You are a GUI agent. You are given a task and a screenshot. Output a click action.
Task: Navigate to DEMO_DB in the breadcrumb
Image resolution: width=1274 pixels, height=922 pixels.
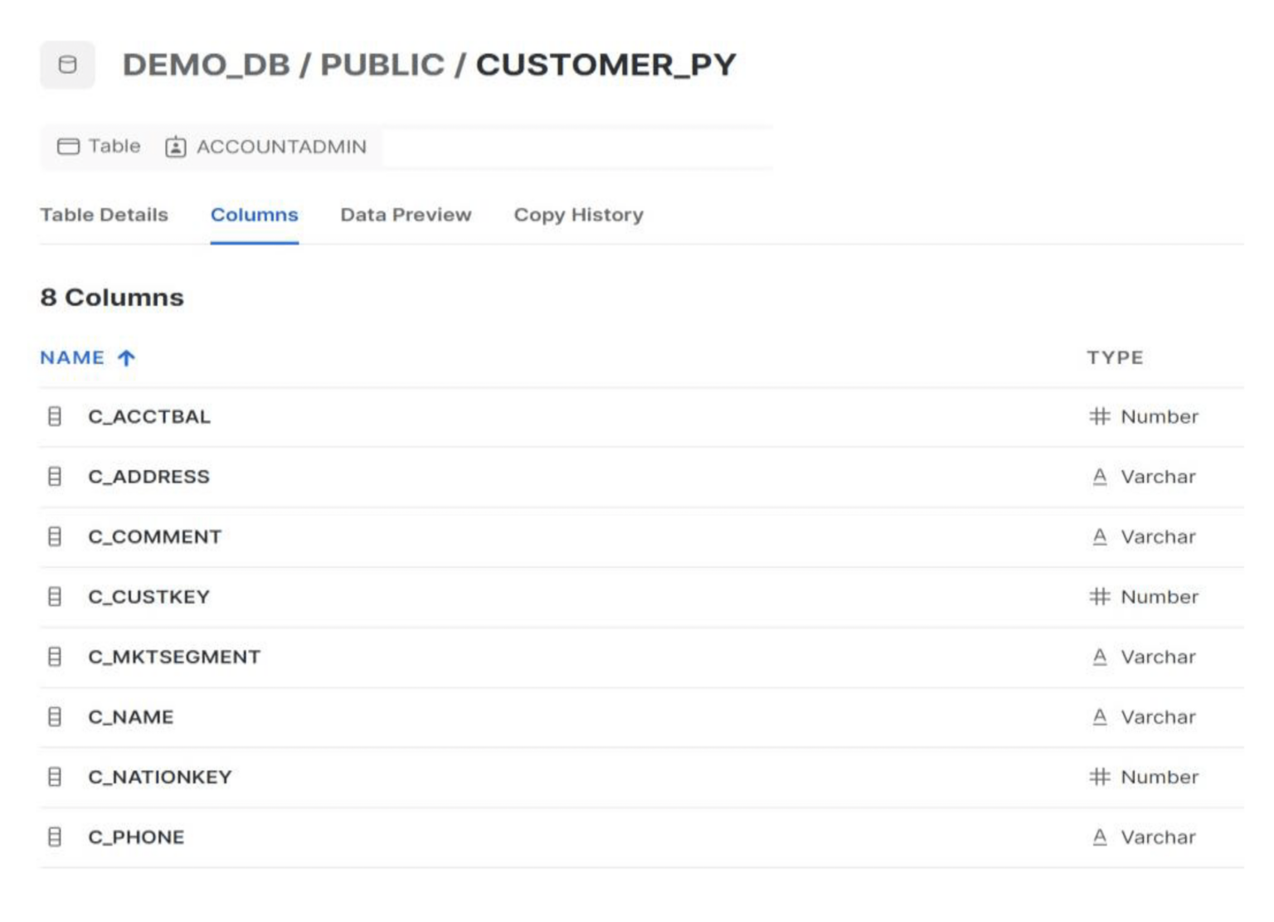pos(206,65)
